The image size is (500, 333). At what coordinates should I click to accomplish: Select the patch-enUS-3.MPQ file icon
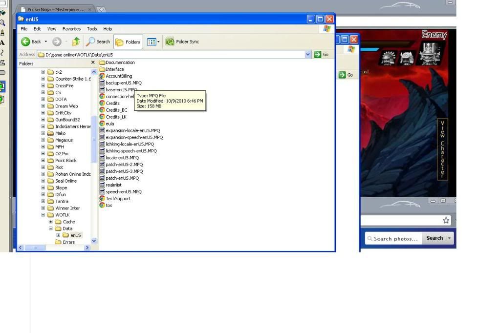pyautogui.click(x=102, y=171)
